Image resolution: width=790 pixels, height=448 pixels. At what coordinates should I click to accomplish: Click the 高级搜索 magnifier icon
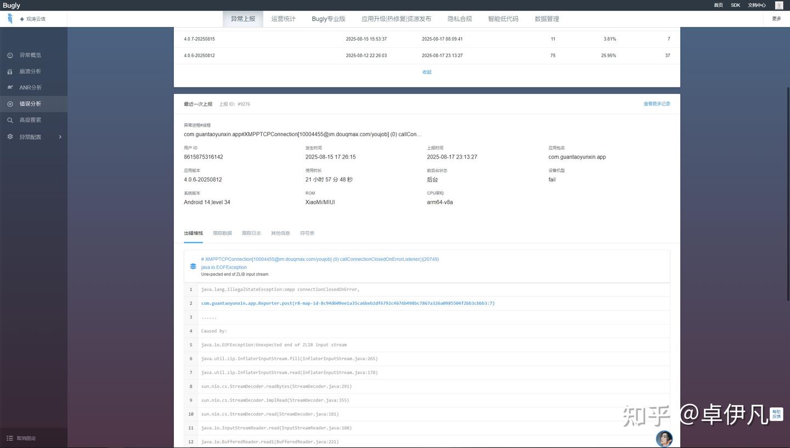[x=10, y=120]
